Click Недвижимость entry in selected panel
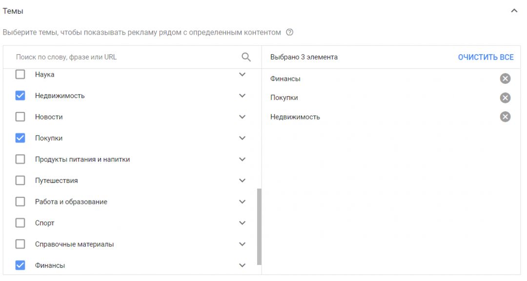 pyautogui.click(x=295, y=117)
